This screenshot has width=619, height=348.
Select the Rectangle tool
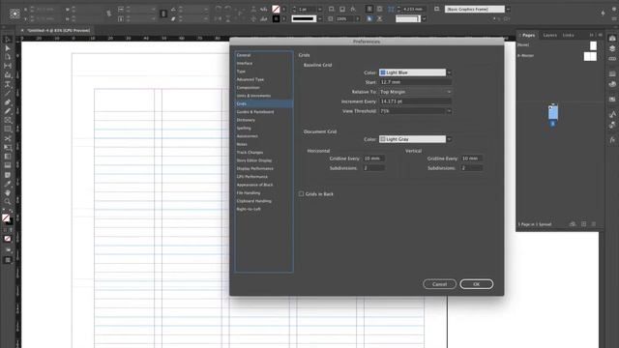point(8,129)
